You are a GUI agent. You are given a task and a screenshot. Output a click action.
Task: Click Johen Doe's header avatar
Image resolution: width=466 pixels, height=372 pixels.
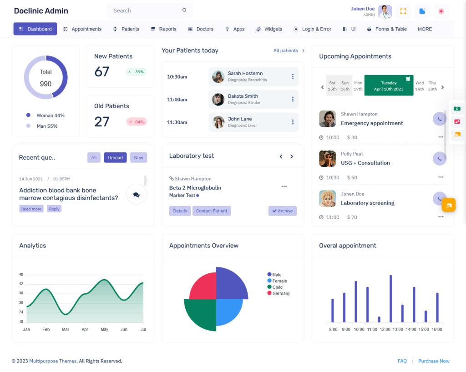[385, 11]
